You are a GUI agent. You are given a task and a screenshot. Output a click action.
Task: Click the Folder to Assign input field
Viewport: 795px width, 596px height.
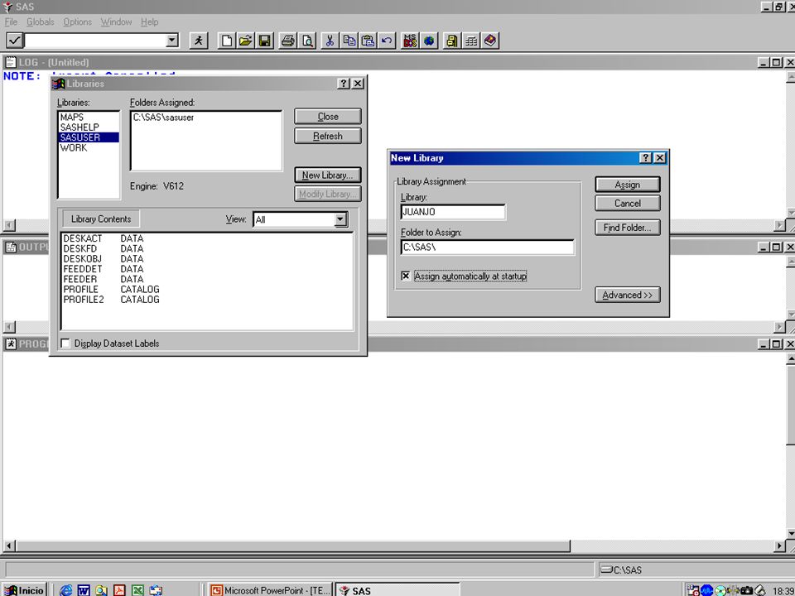point(487,248)
